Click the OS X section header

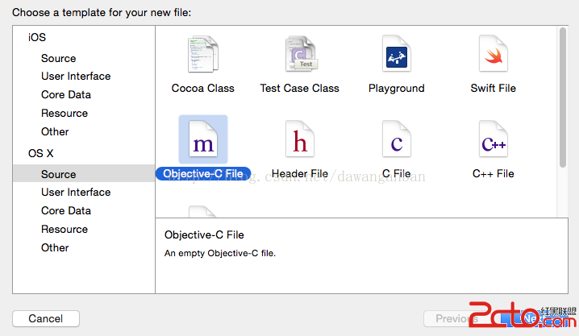tap(40, 153)
